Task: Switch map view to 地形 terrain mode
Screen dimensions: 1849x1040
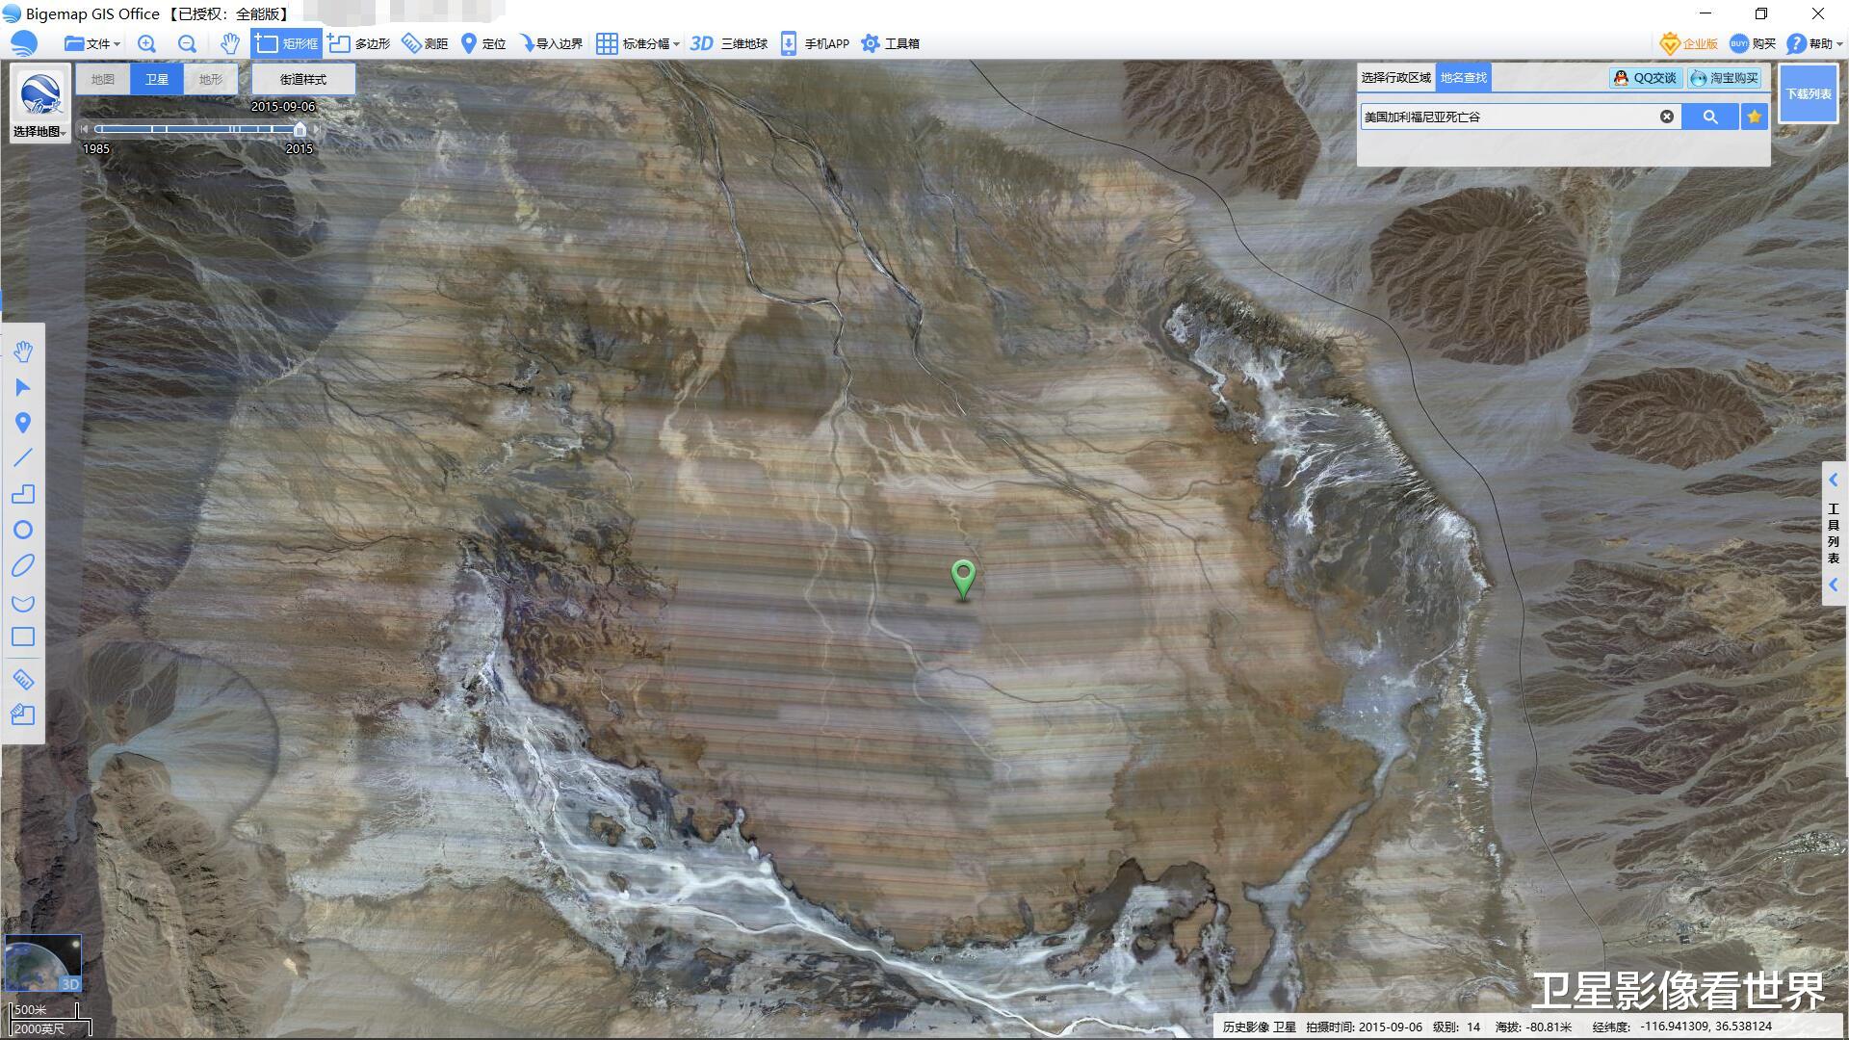Action: tap(211, 79)
